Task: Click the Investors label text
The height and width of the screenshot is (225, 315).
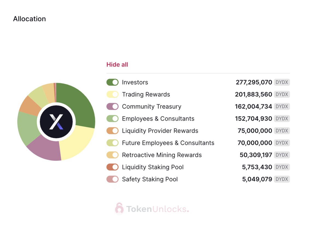Action: point(135,82)
